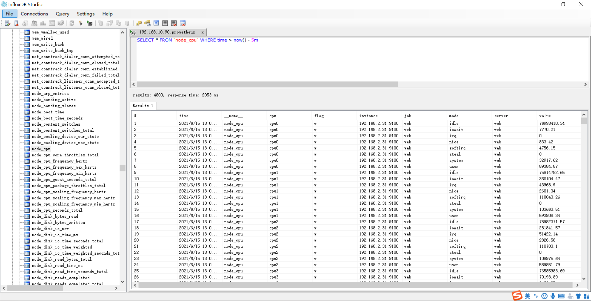
Task: Click the delete query icon with red X
Action: (16, 23)
